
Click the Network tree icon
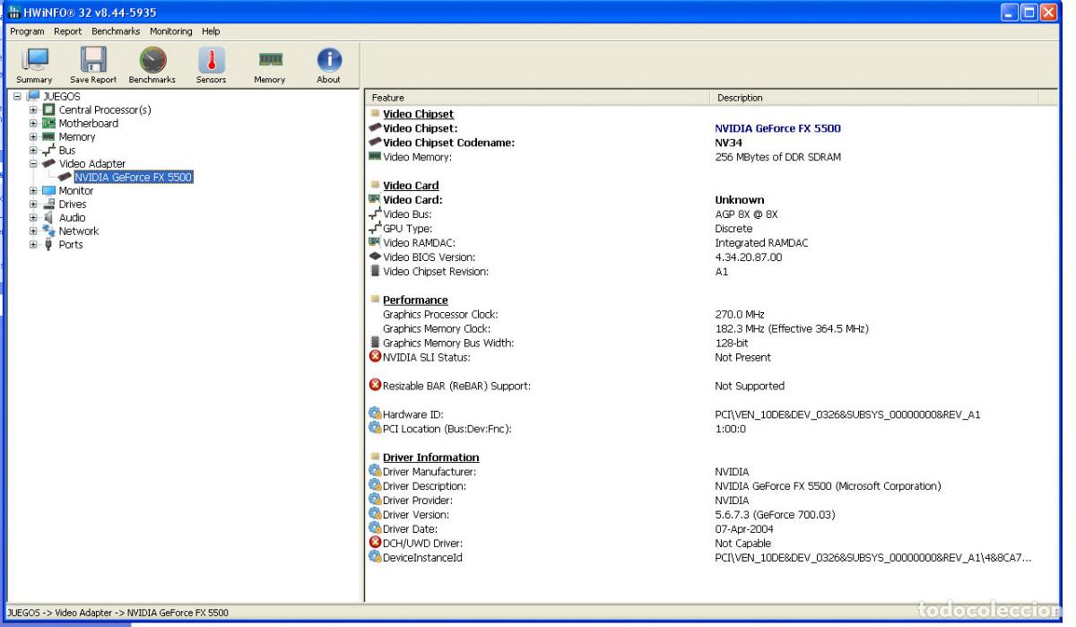coord(49,231)
